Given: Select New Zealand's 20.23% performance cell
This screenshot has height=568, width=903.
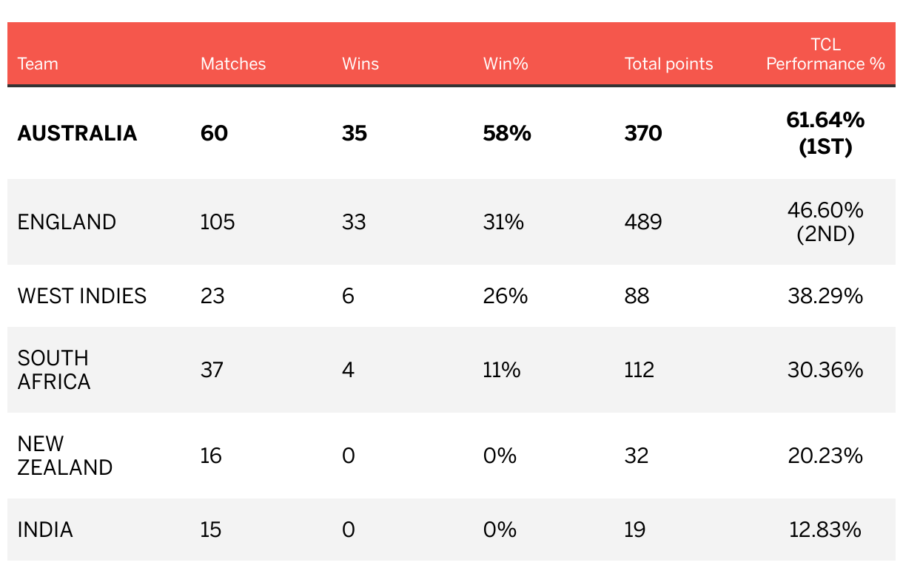Looking at the screenshot, I should pos(825,456).
